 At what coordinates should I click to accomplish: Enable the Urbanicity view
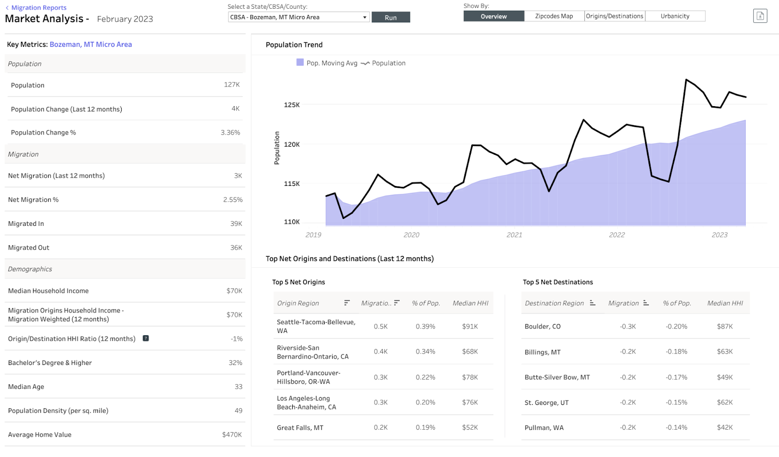click(675, 16)
